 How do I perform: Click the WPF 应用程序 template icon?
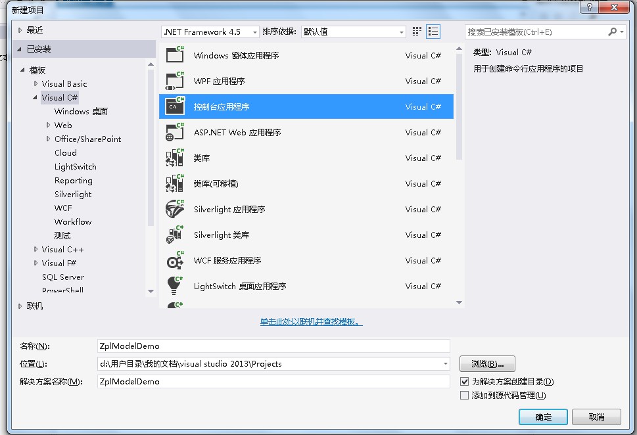tap(175, 80)
